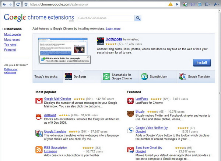Open the Most popular sidebar link
Screen dimensions: 221x161
coord(13,34)
